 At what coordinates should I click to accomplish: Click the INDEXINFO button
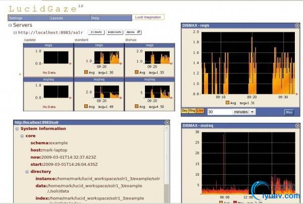pyautogui.click(x=115, y=32)
